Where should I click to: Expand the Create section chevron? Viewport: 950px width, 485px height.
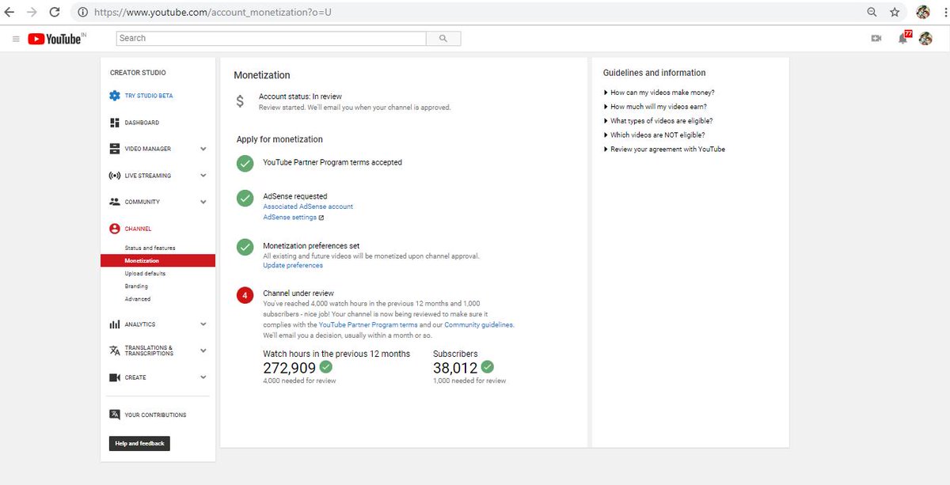coord(203,377)
